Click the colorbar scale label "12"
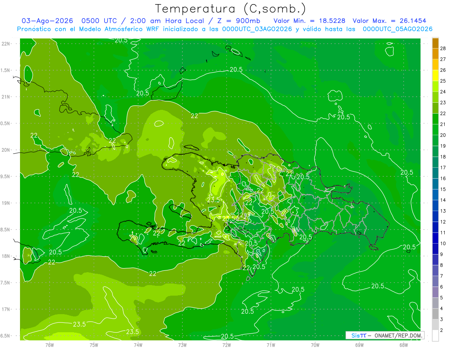 pos(443,222)
